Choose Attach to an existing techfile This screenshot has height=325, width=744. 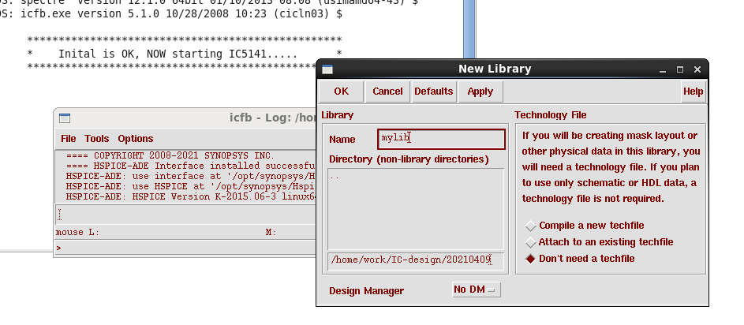pos(530,242)
